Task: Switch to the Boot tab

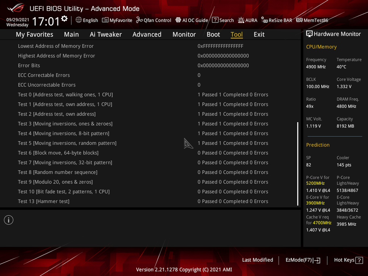Action: pyautogui.click(x=213, y=35)
